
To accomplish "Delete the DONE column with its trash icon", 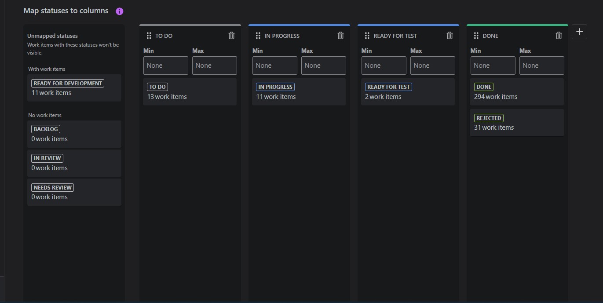I will point(559,36).
